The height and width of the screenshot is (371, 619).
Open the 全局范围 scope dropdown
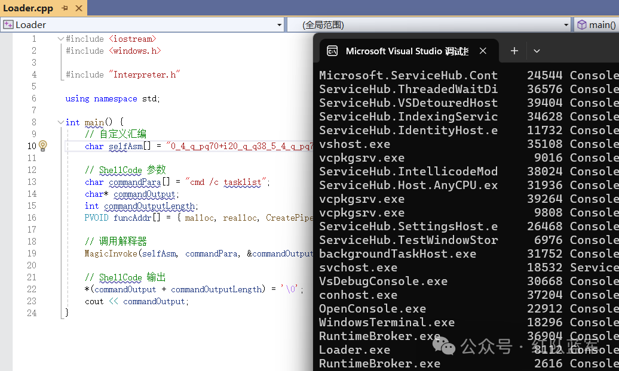click(x=566, y=25)
